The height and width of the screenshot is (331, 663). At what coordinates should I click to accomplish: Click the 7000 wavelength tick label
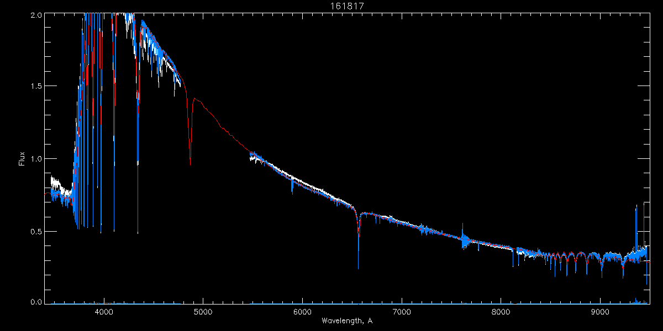coord(402,312)
